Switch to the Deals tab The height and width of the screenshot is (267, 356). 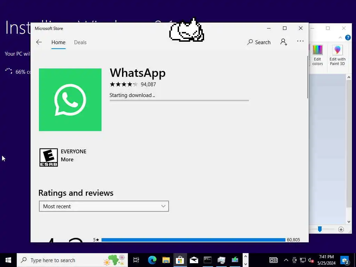coord(80,42)
